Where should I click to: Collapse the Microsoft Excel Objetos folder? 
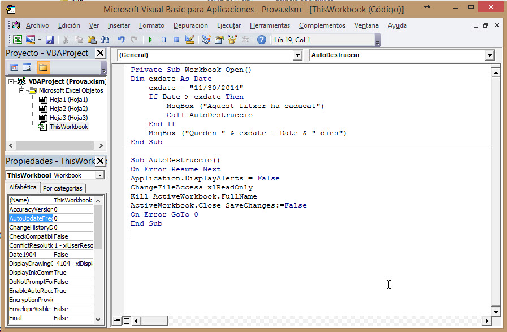coord(21,90)
